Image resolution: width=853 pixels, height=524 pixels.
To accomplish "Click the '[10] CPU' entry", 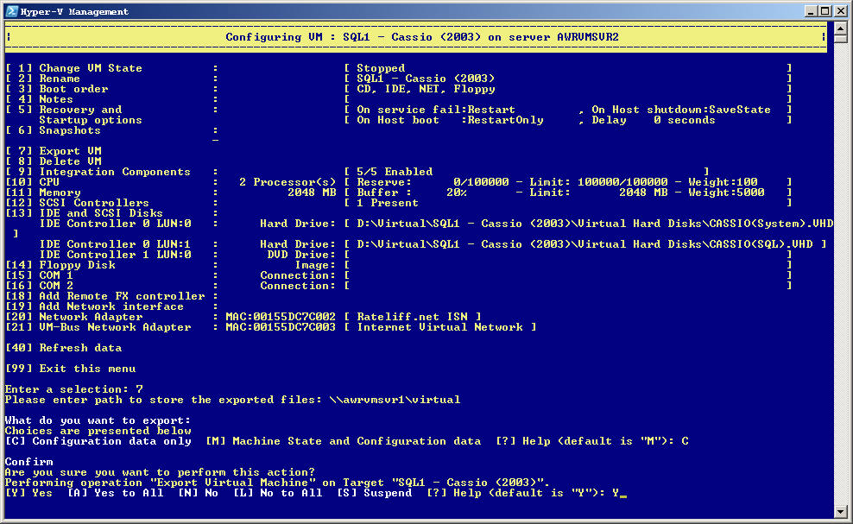I will click(x=33, y=182).
